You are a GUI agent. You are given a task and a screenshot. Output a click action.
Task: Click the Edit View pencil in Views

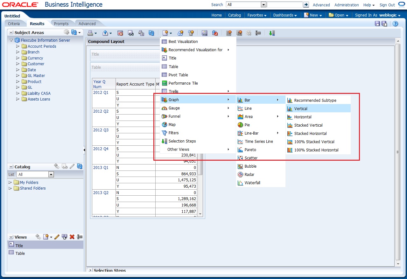click(57, 237)
